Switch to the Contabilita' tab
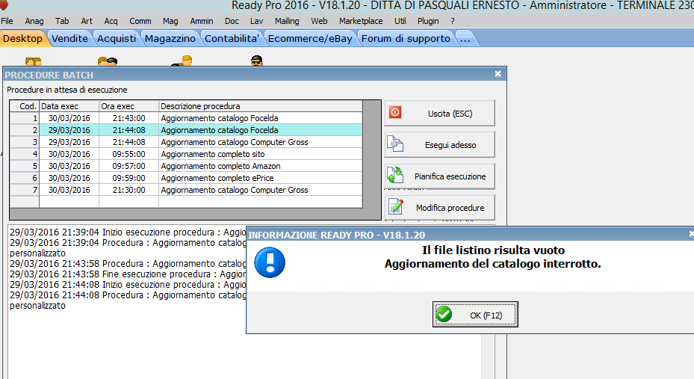The image size is (694, 379). tap(232, 39)
